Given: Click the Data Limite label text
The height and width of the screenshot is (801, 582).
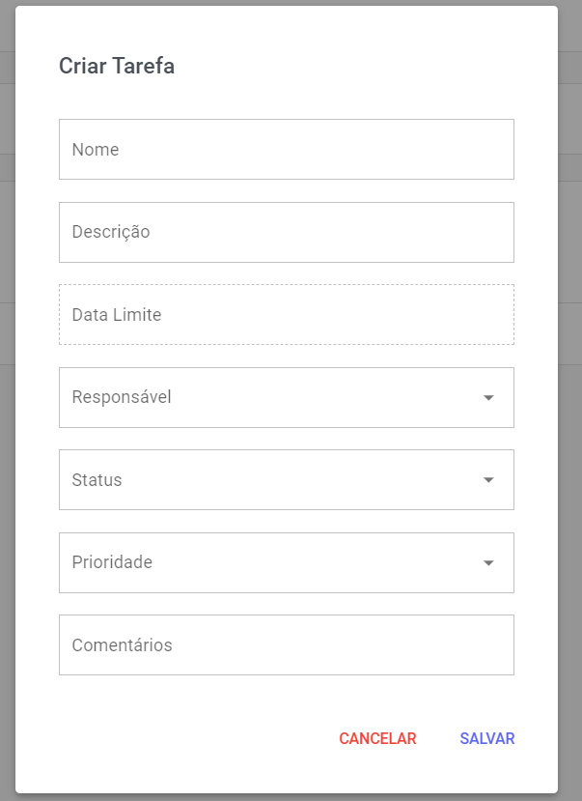Looking at the screenshot, I should (x=116, y=315).
